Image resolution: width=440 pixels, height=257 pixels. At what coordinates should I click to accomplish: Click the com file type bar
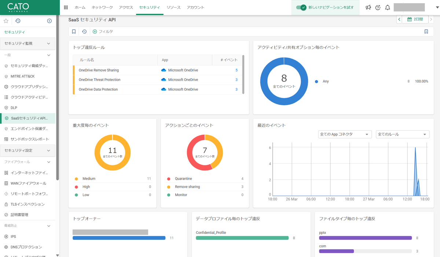click(x=337, y=251)
